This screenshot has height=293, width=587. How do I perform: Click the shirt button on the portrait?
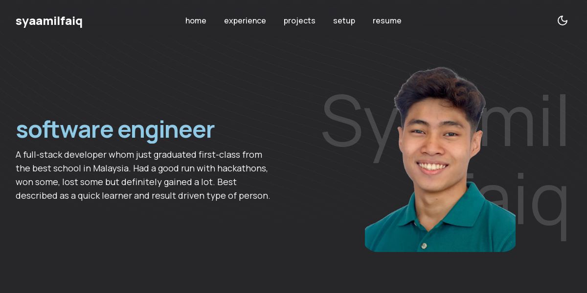click(x=424, y=245)
